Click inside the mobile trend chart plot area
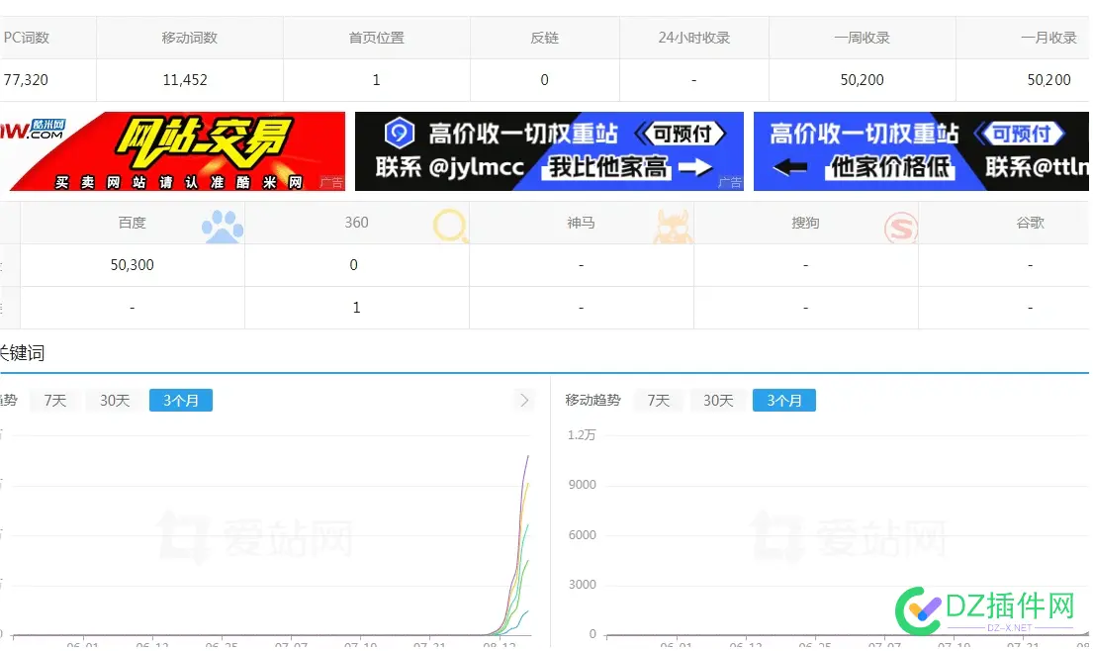Screen dimensions: 1093x651 point(841,534)
